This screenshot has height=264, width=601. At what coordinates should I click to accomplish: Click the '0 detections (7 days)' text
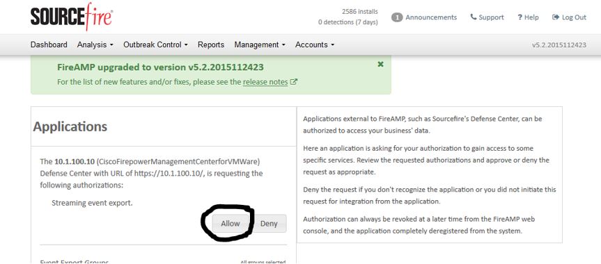(348, 22)
